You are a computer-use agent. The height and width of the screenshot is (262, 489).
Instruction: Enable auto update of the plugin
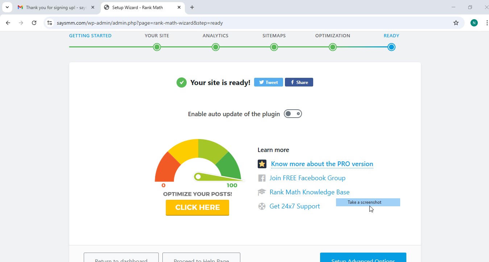293,114
